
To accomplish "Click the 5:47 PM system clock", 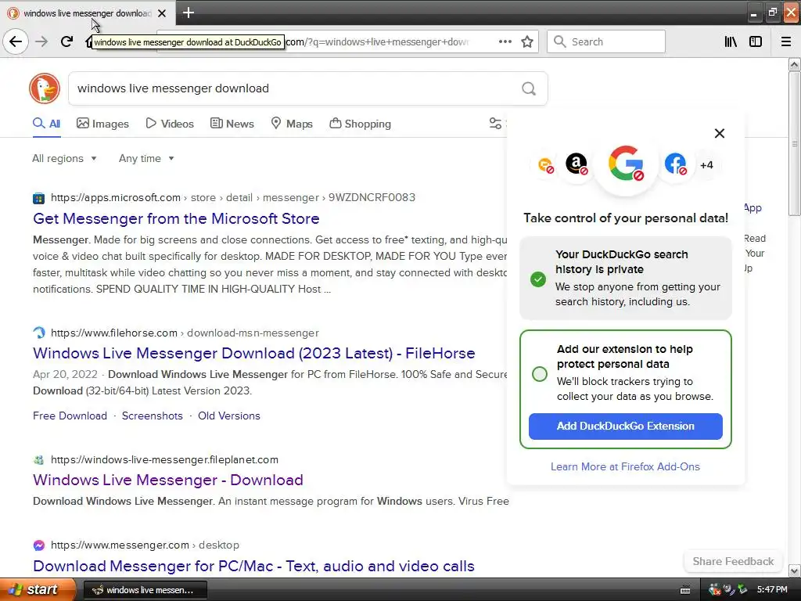I will [772, 590].
